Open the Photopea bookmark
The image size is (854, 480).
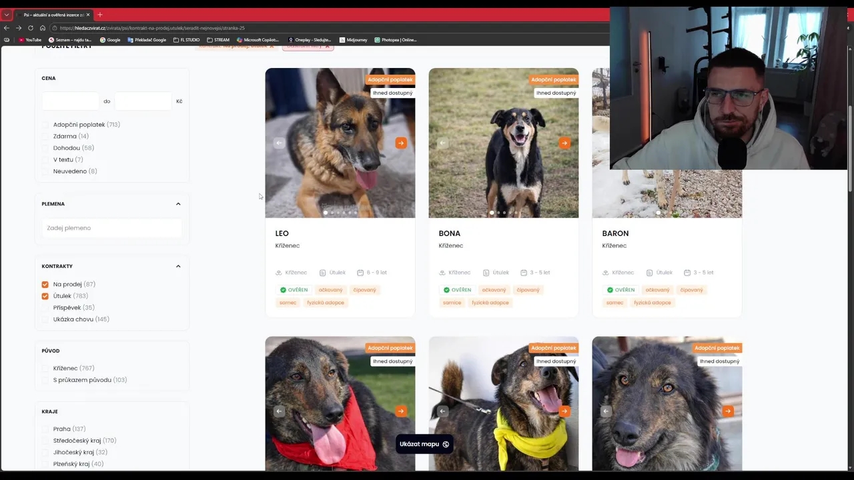pos(396,40)
